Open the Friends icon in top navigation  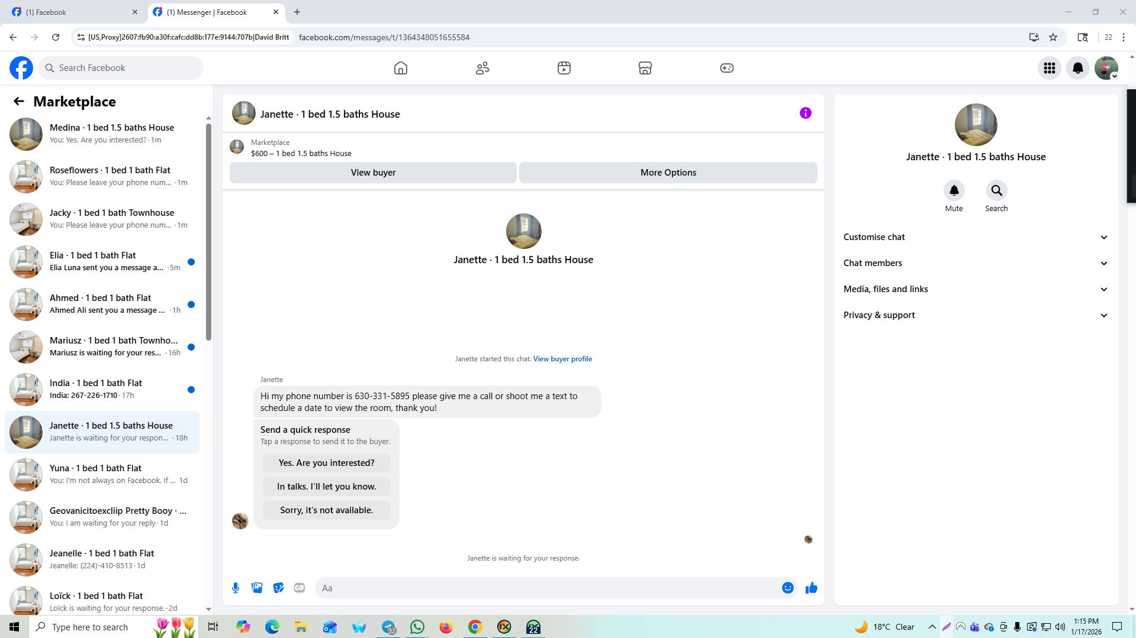click(x=482, y=68)
